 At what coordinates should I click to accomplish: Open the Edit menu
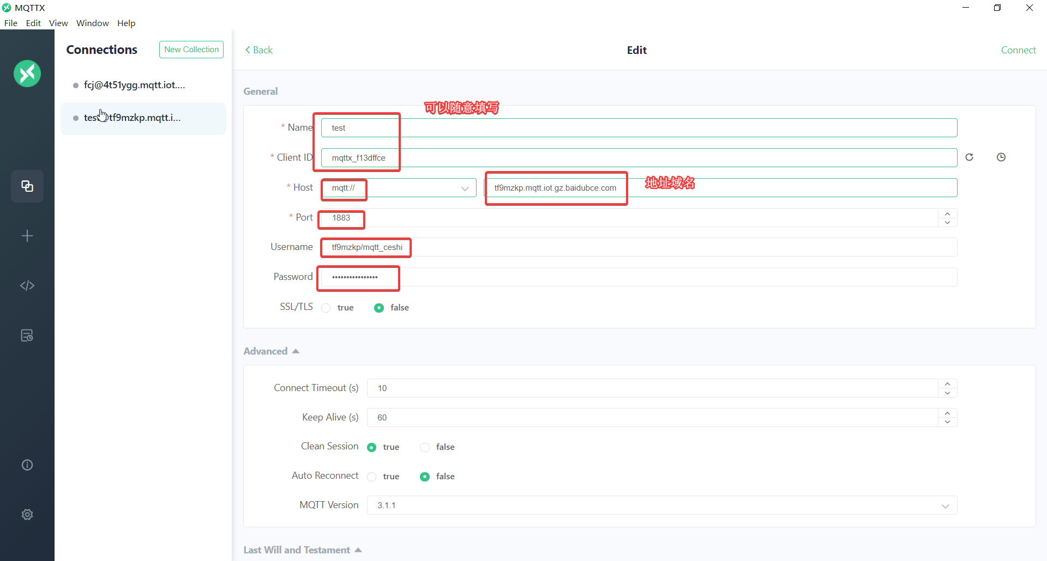click(33, 23)
